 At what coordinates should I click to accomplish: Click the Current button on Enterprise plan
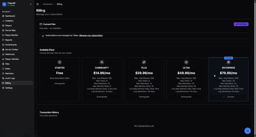click(228, 97)
